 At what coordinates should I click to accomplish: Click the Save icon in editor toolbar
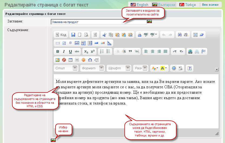(73, 35)
